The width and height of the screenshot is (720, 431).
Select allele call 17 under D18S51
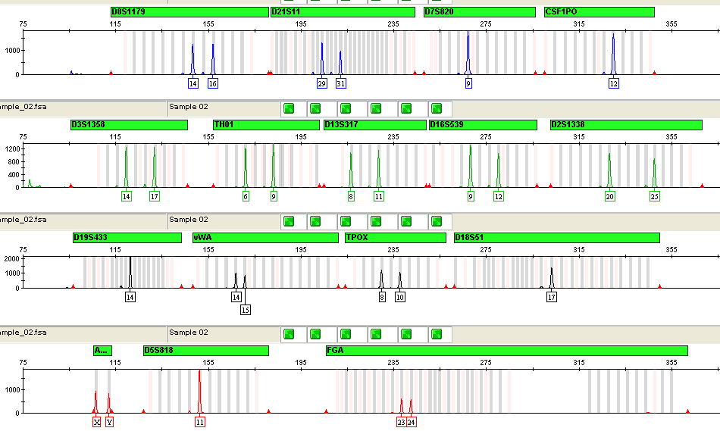pos(552,297)
